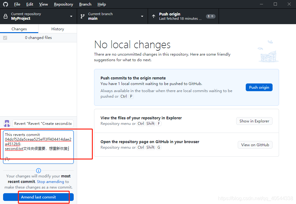Open the Help menu
296x204 pixels.
tap(101, 4)
